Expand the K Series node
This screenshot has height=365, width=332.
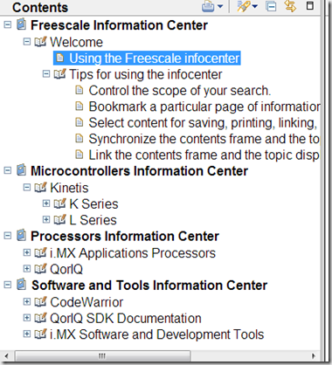[46, 203]
